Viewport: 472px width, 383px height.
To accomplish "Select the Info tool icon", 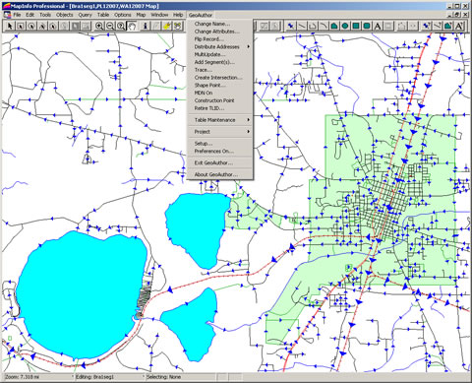I will pyautogui.click(x=146, y=26).
